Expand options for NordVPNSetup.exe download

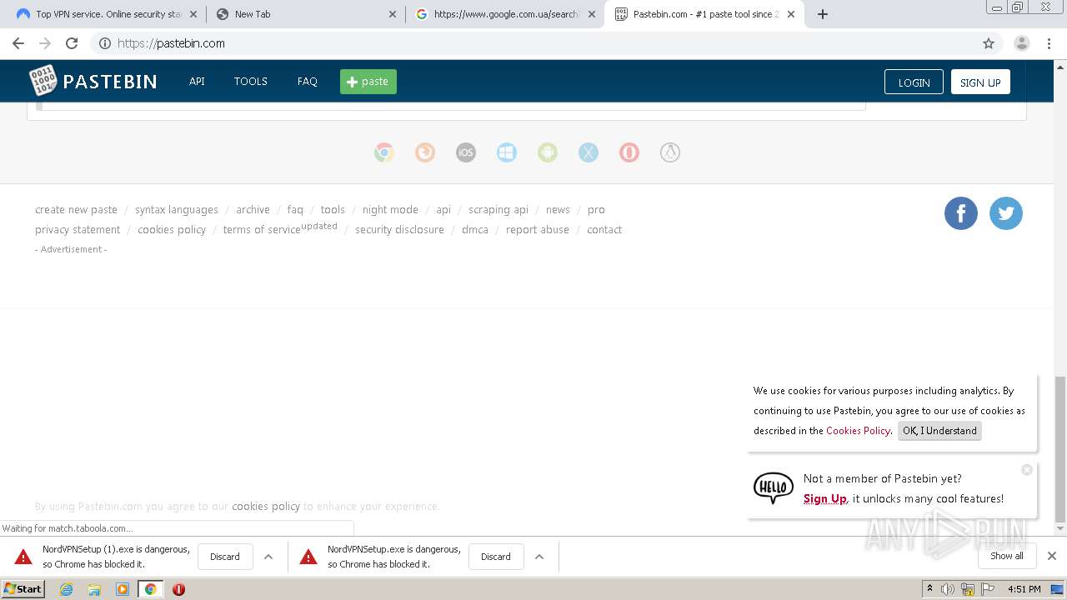(539, 557)
